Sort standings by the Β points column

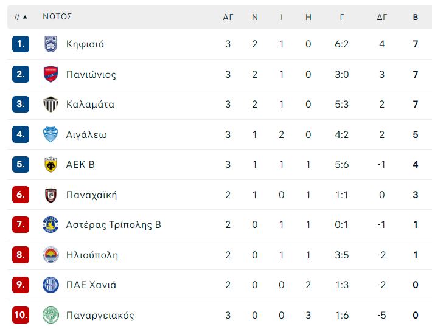[416, 17]
